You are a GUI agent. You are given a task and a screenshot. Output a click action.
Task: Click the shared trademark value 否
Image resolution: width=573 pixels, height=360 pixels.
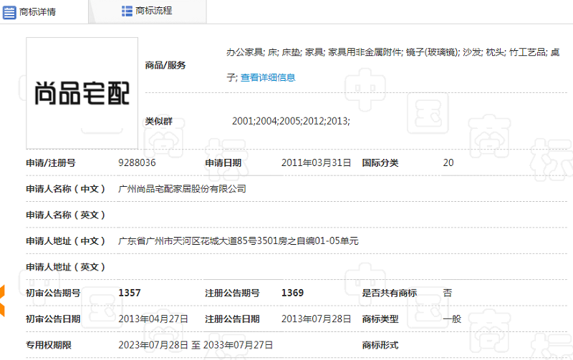pos(447,293)
